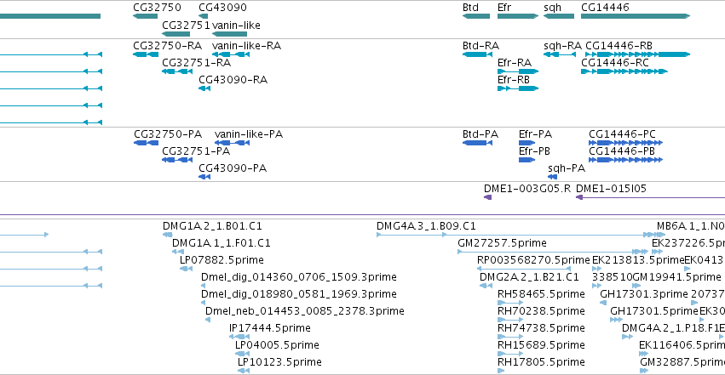Select transcript sqh-RA
This screenshot has height=375, width=725.
pos(560,54)
